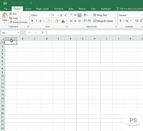Screen dimensions: 143x131
Task: Click Decrease Indent icon
Action: coord(85,21)
